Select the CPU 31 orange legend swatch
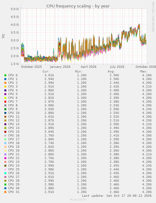This screenshot has width=156, height=203. 5,192
